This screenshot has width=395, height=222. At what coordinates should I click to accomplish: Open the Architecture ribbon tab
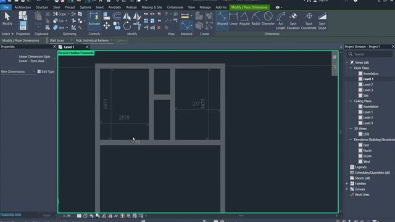point(23,7)
